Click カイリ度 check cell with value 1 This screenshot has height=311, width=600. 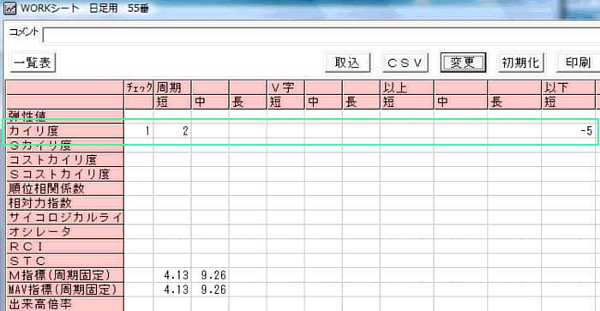coord(139,131)
